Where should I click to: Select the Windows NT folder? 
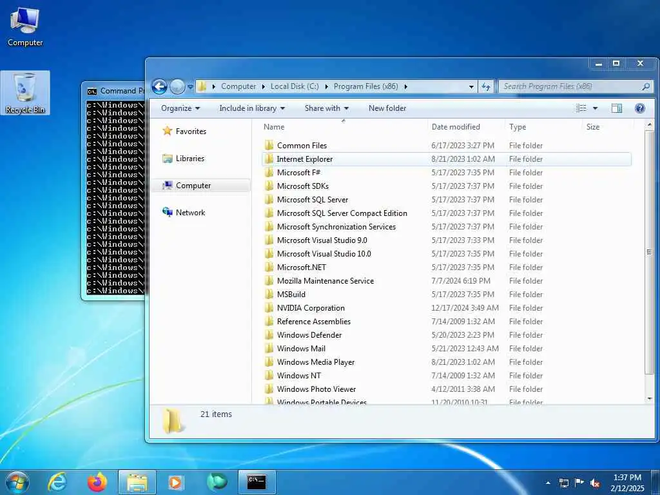[299, 376]
